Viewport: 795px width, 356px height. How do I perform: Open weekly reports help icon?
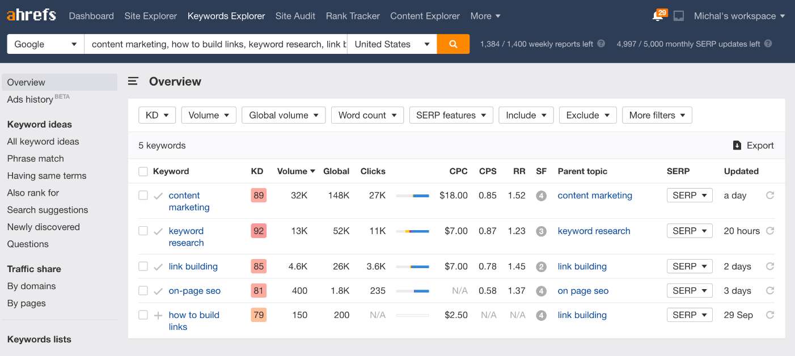click(601, 44)
